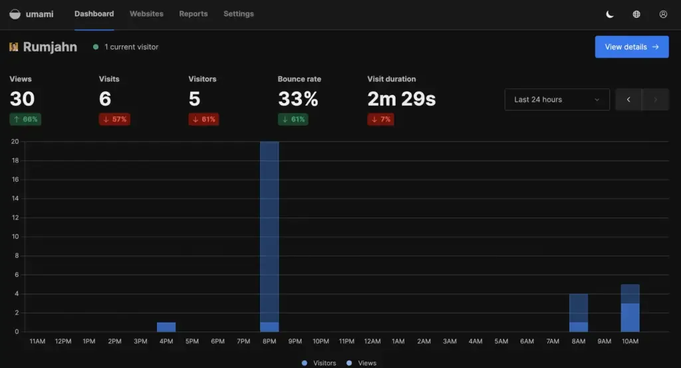The height and width of the screenshot is (368, 681).
Task: Click the Bounce rate 33% metric
Action: tap(298, 99)
